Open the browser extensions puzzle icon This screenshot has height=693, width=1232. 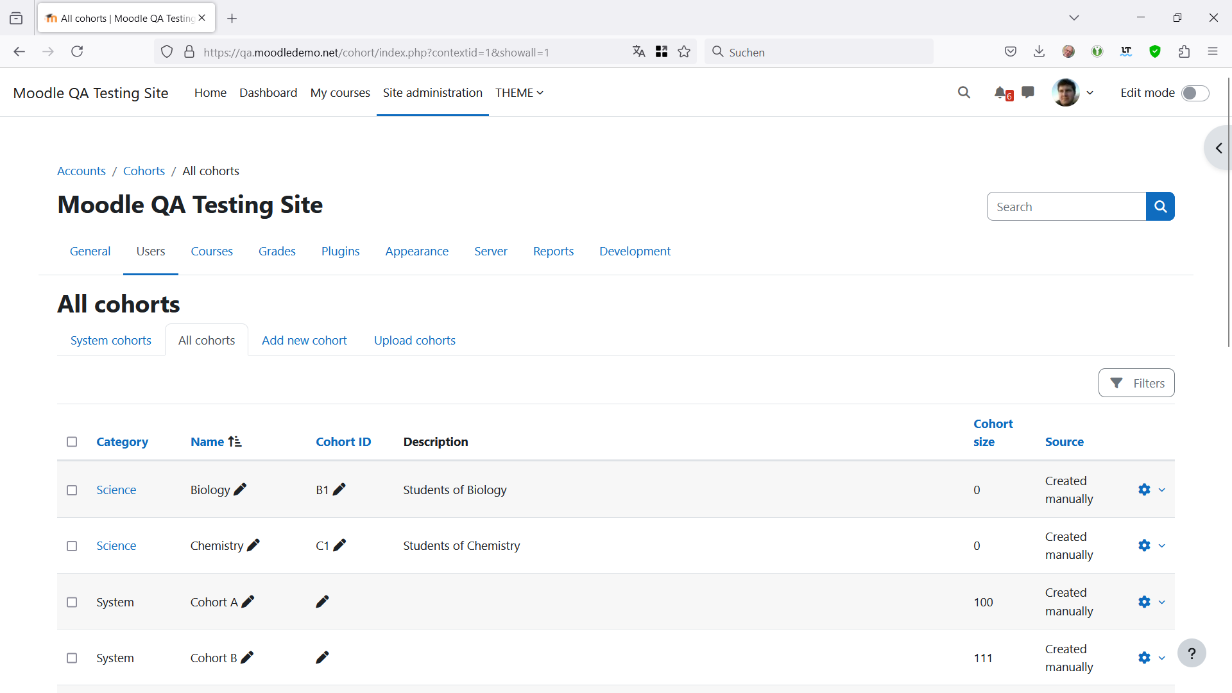(x=1185, y=51)
